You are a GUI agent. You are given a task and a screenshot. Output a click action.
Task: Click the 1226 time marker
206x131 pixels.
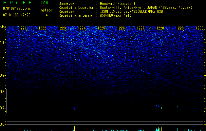coord(121,28)
